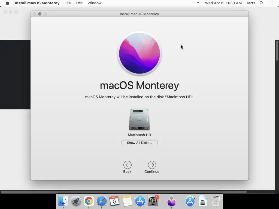The height and width of the screenshot is (209, 279).
Task: Click the Back arrow icon
Action: coord(128,165)
